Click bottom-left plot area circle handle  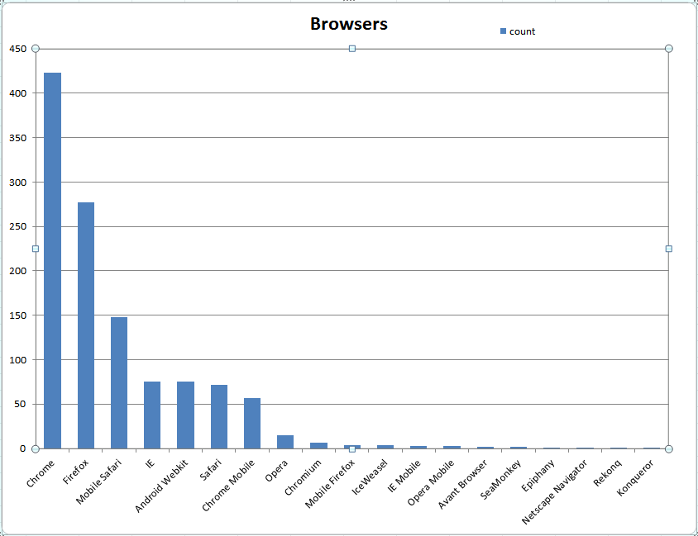(36, 449)
